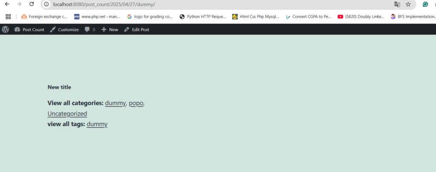Open the dummy category link
Image resolution: width=436 pixels, height=172 pixels.
(115, 103)
